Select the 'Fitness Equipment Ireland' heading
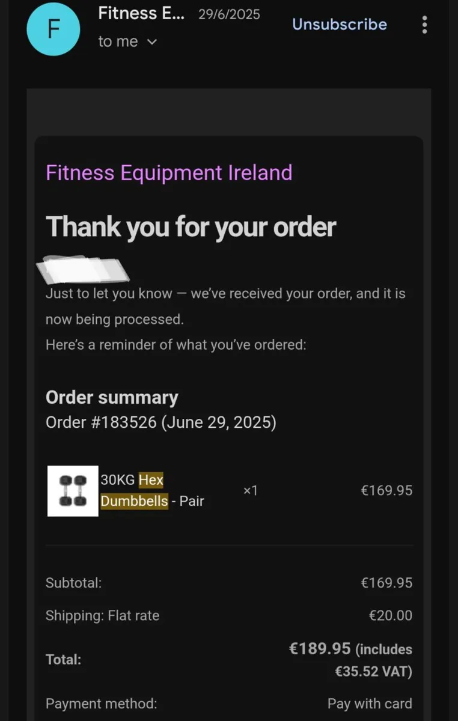This screenshot has height=721, width=458. click(169, 173)
